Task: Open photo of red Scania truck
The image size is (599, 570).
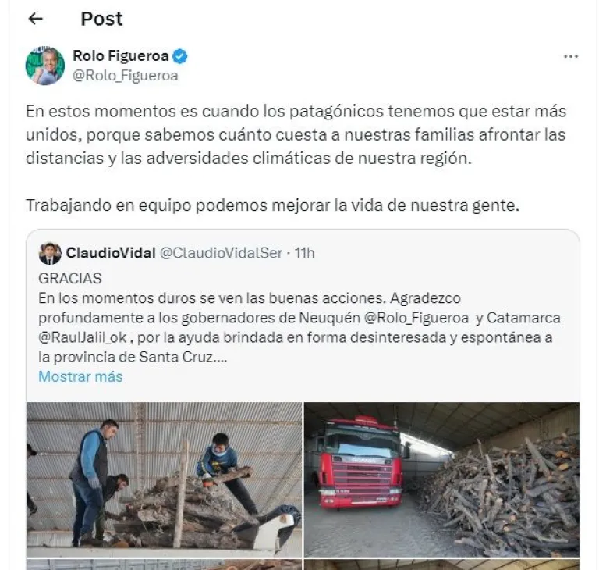Action: pyautogui.click(x=441, y=479)
